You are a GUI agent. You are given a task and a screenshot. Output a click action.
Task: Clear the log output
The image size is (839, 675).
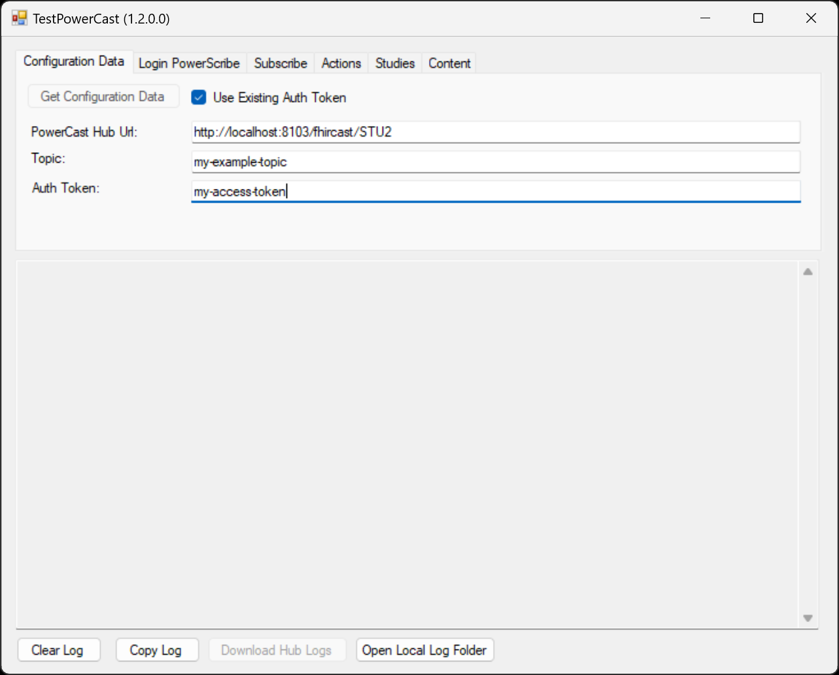[x=59, y=650]
